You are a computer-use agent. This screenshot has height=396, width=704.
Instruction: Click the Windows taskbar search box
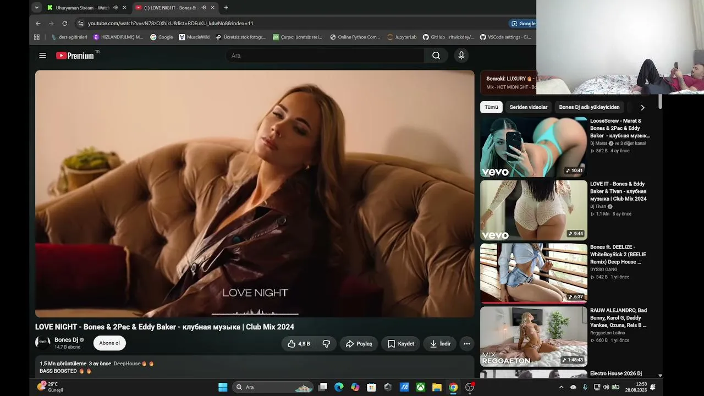point(273,387)
